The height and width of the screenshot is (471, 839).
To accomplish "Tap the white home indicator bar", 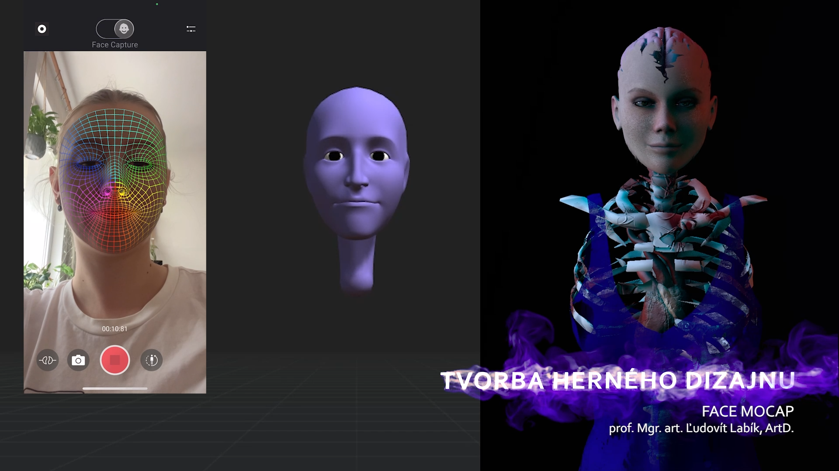I will pyautogui.click(x=115, y=389).
